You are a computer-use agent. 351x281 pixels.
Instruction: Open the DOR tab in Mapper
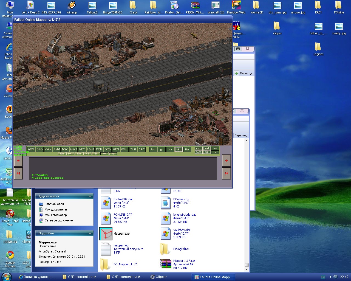click(99, 149)
